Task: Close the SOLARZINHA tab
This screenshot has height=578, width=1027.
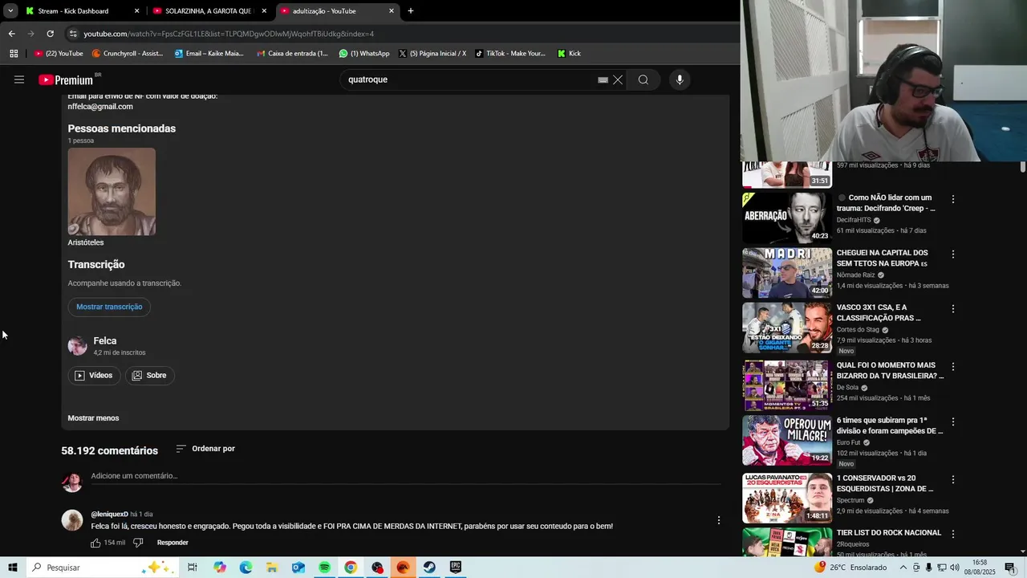Action: [x=264, y=11]
